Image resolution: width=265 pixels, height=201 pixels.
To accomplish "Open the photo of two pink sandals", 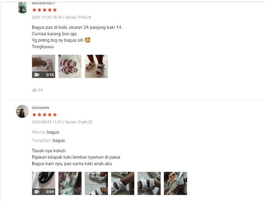I will coord(70,66).
